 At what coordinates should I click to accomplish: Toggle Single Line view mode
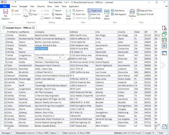[x=95, y=10]
